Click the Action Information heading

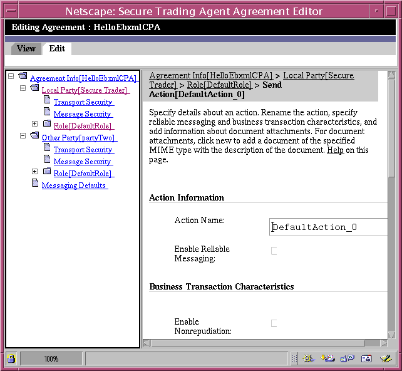point(187,197)
